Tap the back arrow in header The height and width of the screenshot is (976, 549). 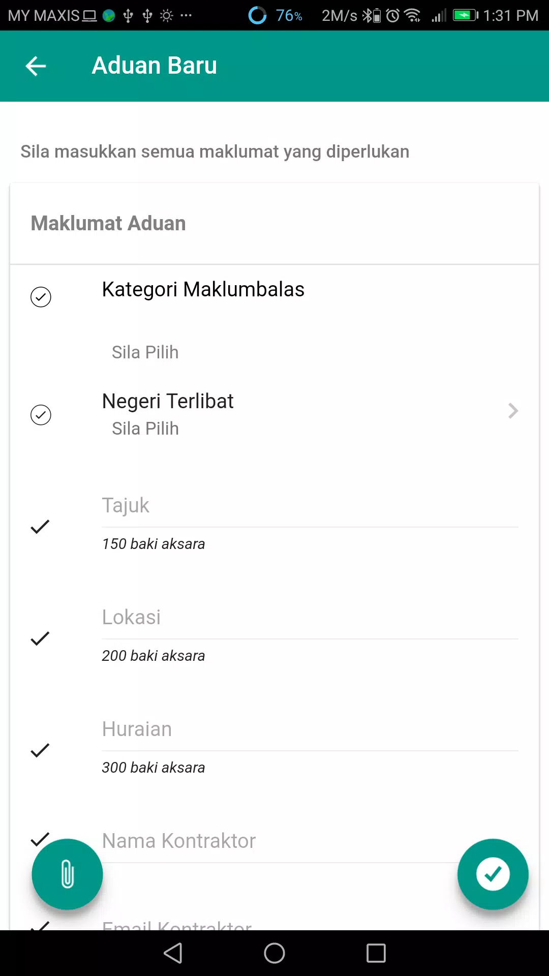(x=36, y=66)
